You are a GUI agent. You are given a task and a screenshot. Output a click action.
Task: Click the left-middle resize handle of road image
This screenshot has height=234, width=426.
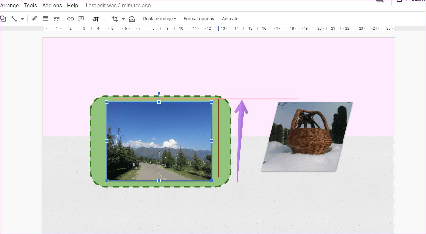pyautogui.click(x=107, y=141)
